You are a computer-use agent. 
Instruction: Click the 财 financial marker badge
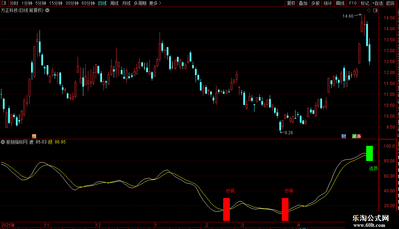(x=344, y=136)
